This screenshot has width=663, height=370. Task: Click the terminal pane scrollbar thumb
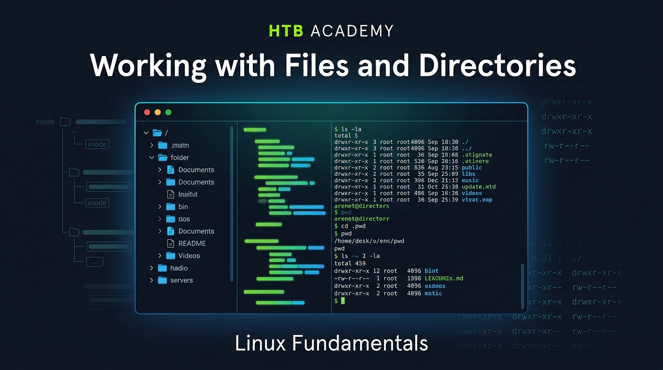coord(522,286)
